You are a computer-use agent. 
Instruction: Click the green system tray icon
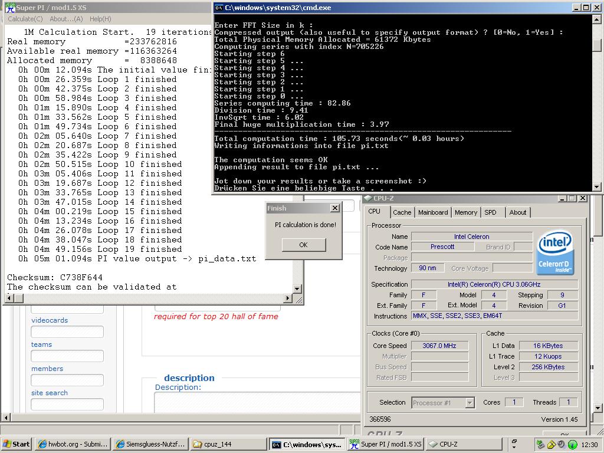coord(572,445)
